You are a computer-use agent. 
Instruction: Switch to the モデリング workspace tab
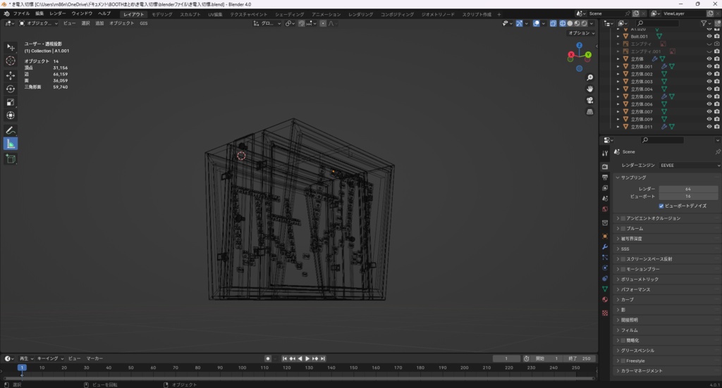162,14
